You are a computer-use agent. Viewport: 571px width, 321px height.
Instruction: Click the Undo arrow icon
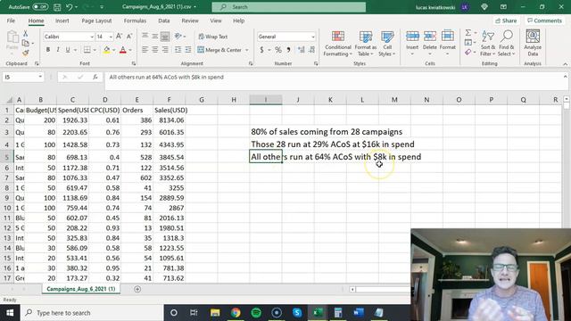[x=70, y=7]
